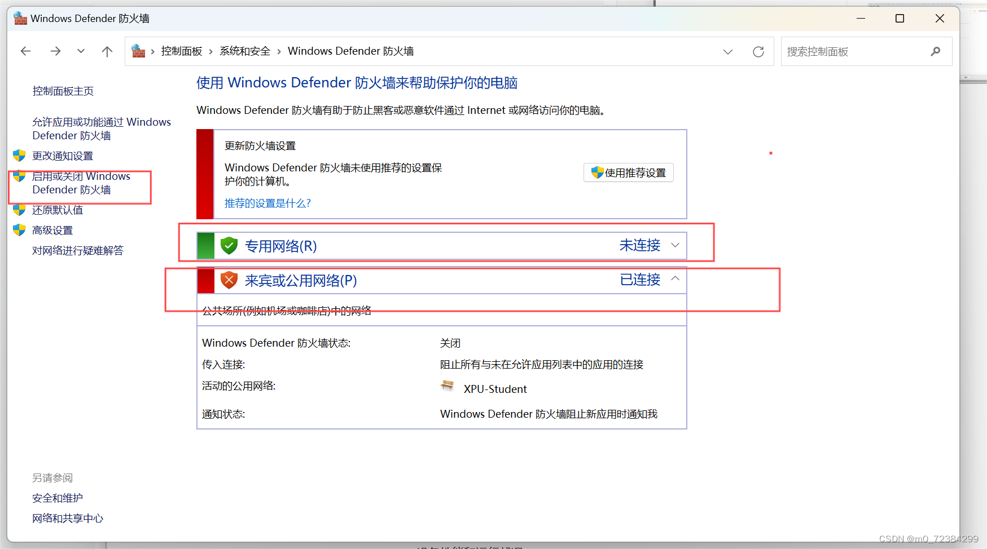Close the Windows Defender 防火墙 window

click(940, 19)
